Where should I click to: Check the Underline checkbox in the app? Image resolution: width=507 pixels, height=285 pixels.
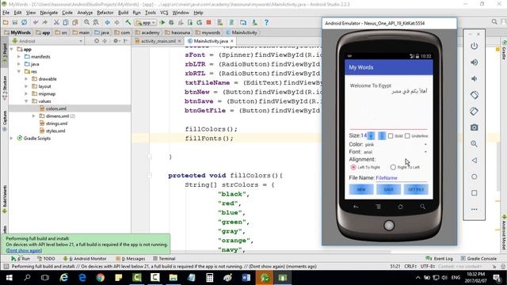pyautogui.click(x=407, y=136)
